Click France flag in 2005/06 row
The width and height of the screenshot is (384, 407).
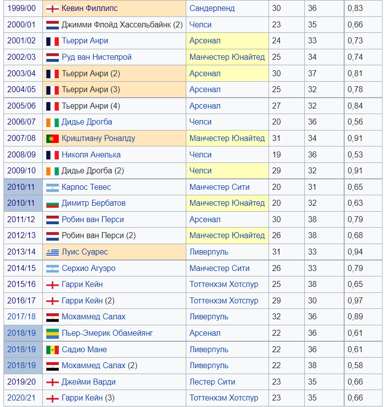pyautogui.click(x=52, y=107)
